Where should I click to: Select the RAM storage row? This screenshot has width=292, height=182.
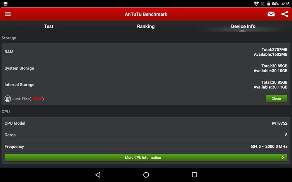[x=146, y=52]
